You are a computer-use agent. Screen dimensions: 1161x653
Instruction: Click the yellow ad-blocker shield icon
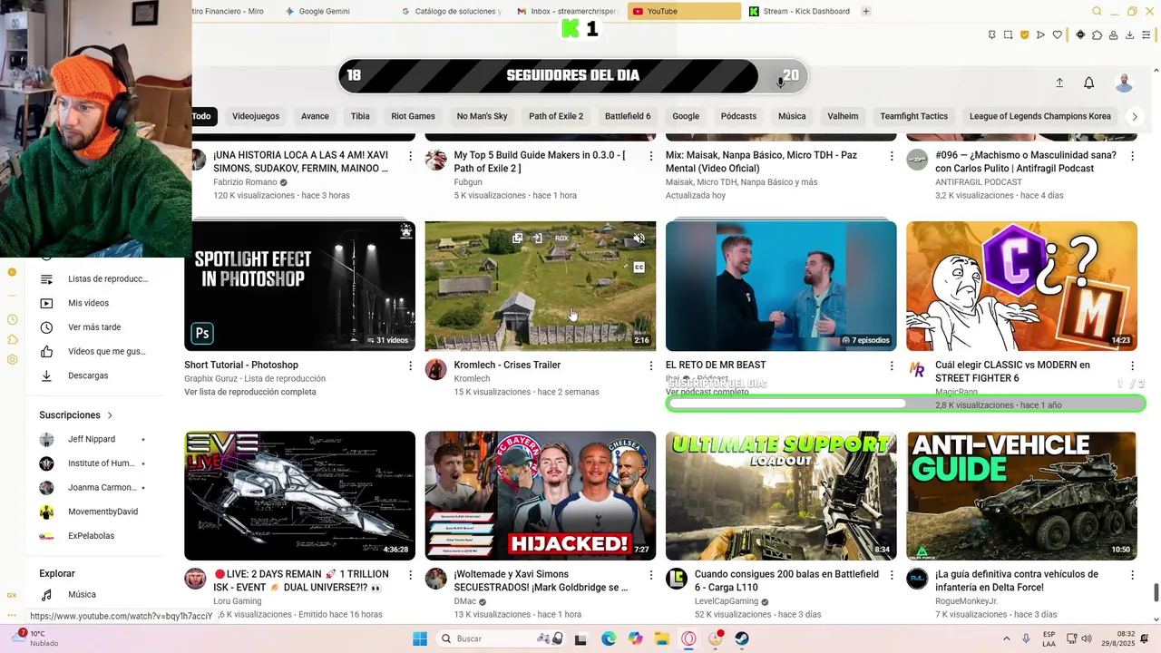click(x=1024, y=35)
